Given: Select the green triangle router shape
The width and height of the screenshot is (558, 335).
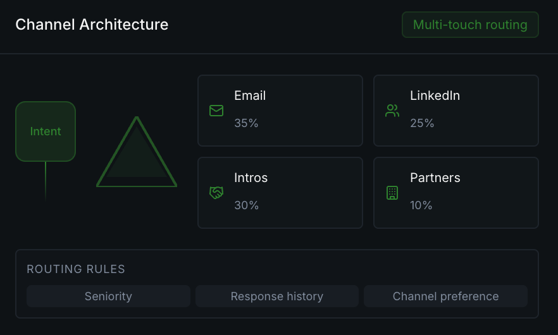Looking at the screenshot, I should [137, 158].
